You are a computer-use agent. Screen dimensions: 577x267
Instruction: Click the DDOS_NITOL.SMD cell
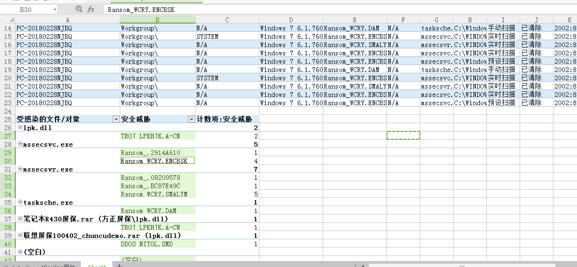[x=158, y=244]
